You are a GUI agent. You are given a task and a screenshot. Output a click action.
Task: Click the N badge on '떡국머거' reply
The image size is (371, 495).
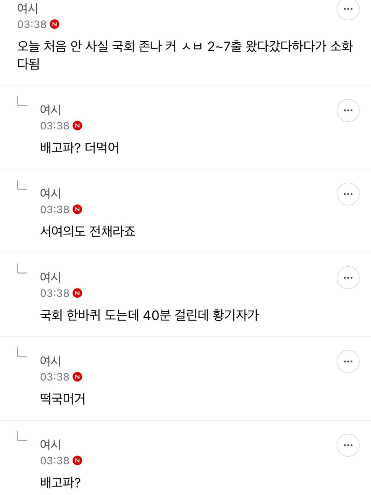78,377
